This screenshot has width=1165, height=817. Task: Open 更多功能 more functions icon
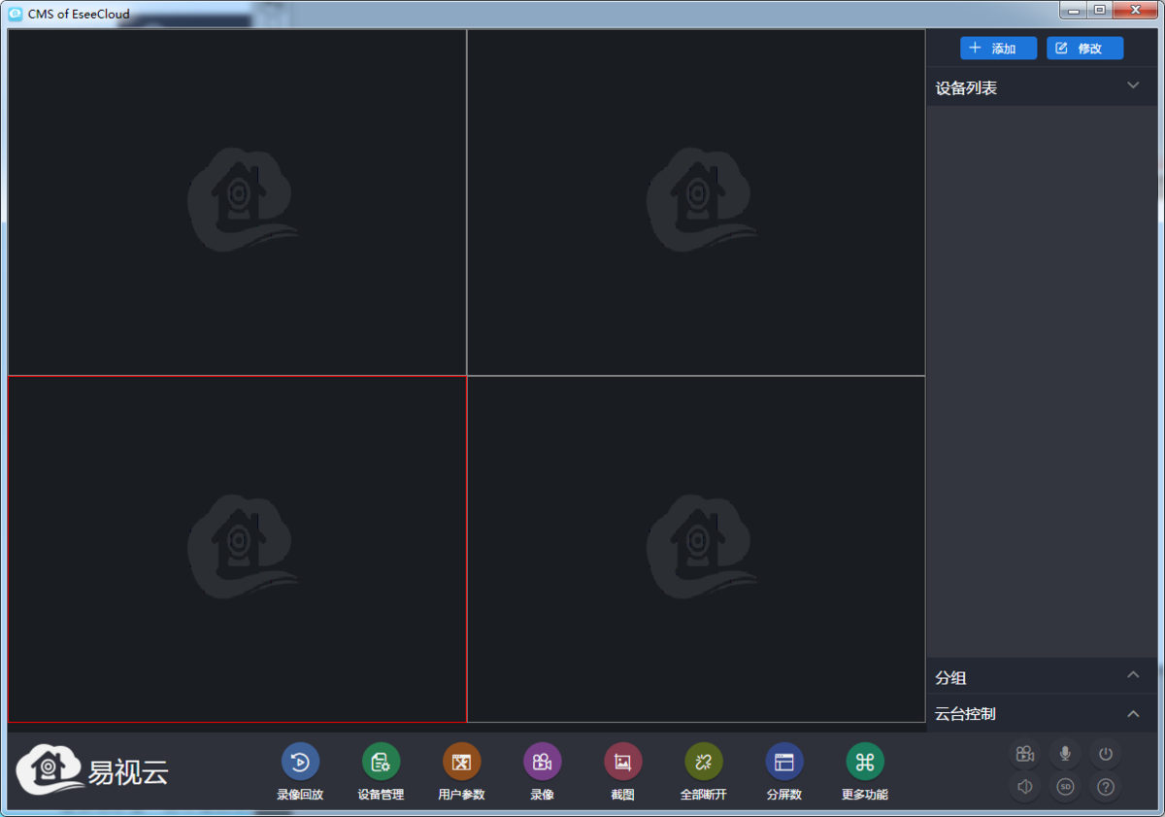click(x=865, y=763)
